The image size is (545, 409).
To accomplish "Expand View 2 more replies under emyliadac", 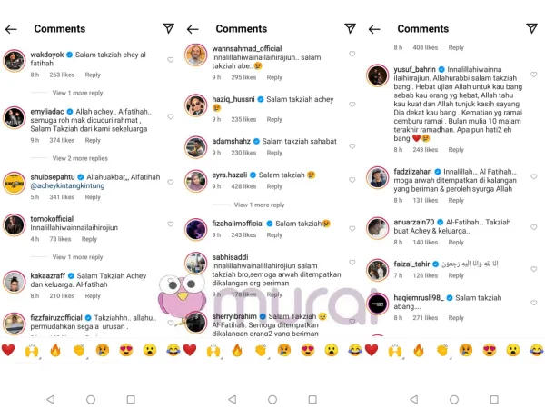I will click(80, 158).
